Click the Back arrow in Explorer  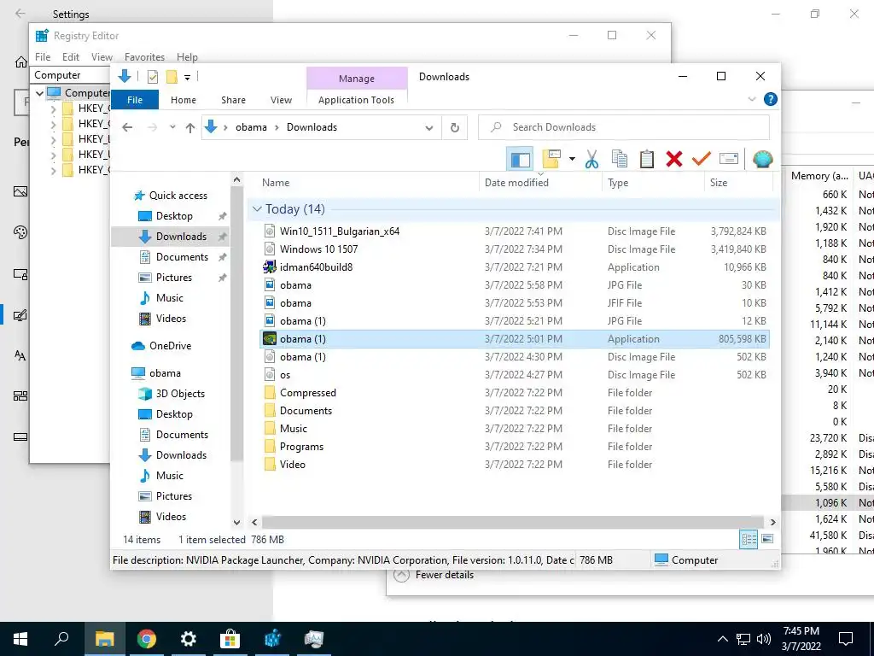pos(128,127)
